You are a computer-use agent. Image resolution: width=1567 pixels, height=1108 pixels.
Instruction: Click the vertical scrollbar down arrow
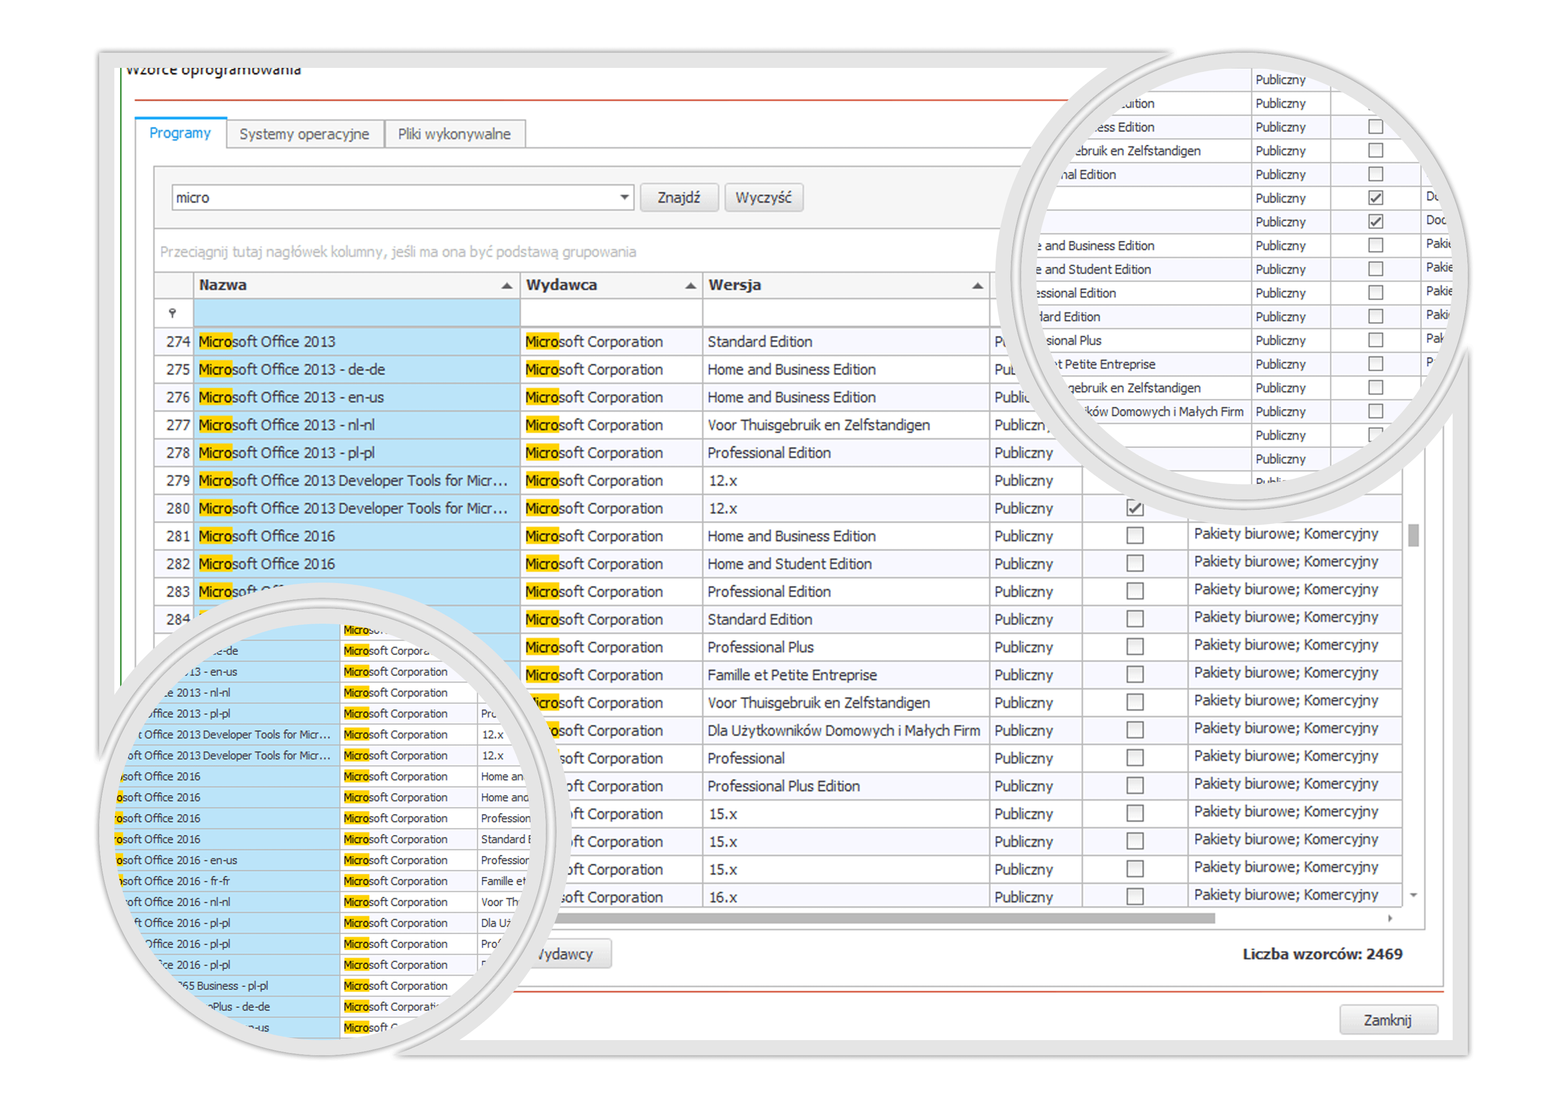pyautogui.click(x=1413, y=895)
